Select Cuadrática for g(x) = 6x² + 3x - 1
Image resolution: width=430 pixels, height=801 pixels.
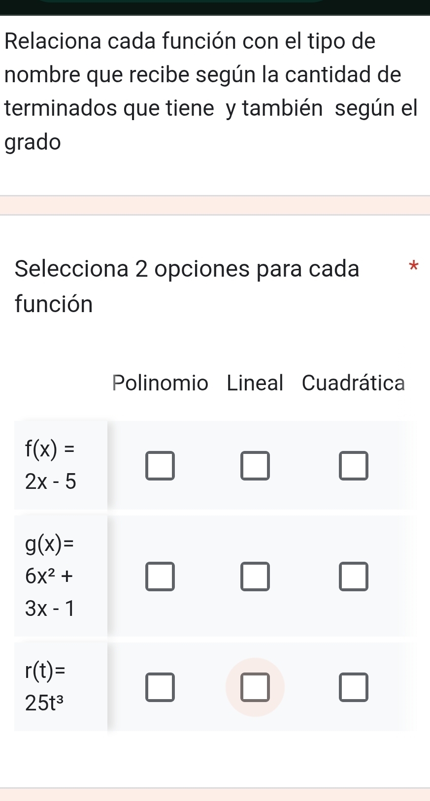click(354, 576)
